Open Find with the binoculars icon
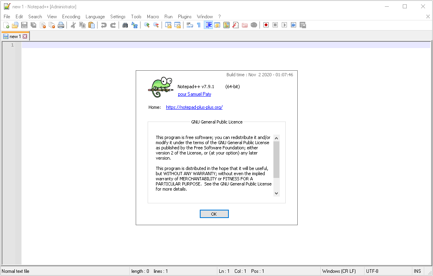The image size is (433, 276). click(125, 25)
